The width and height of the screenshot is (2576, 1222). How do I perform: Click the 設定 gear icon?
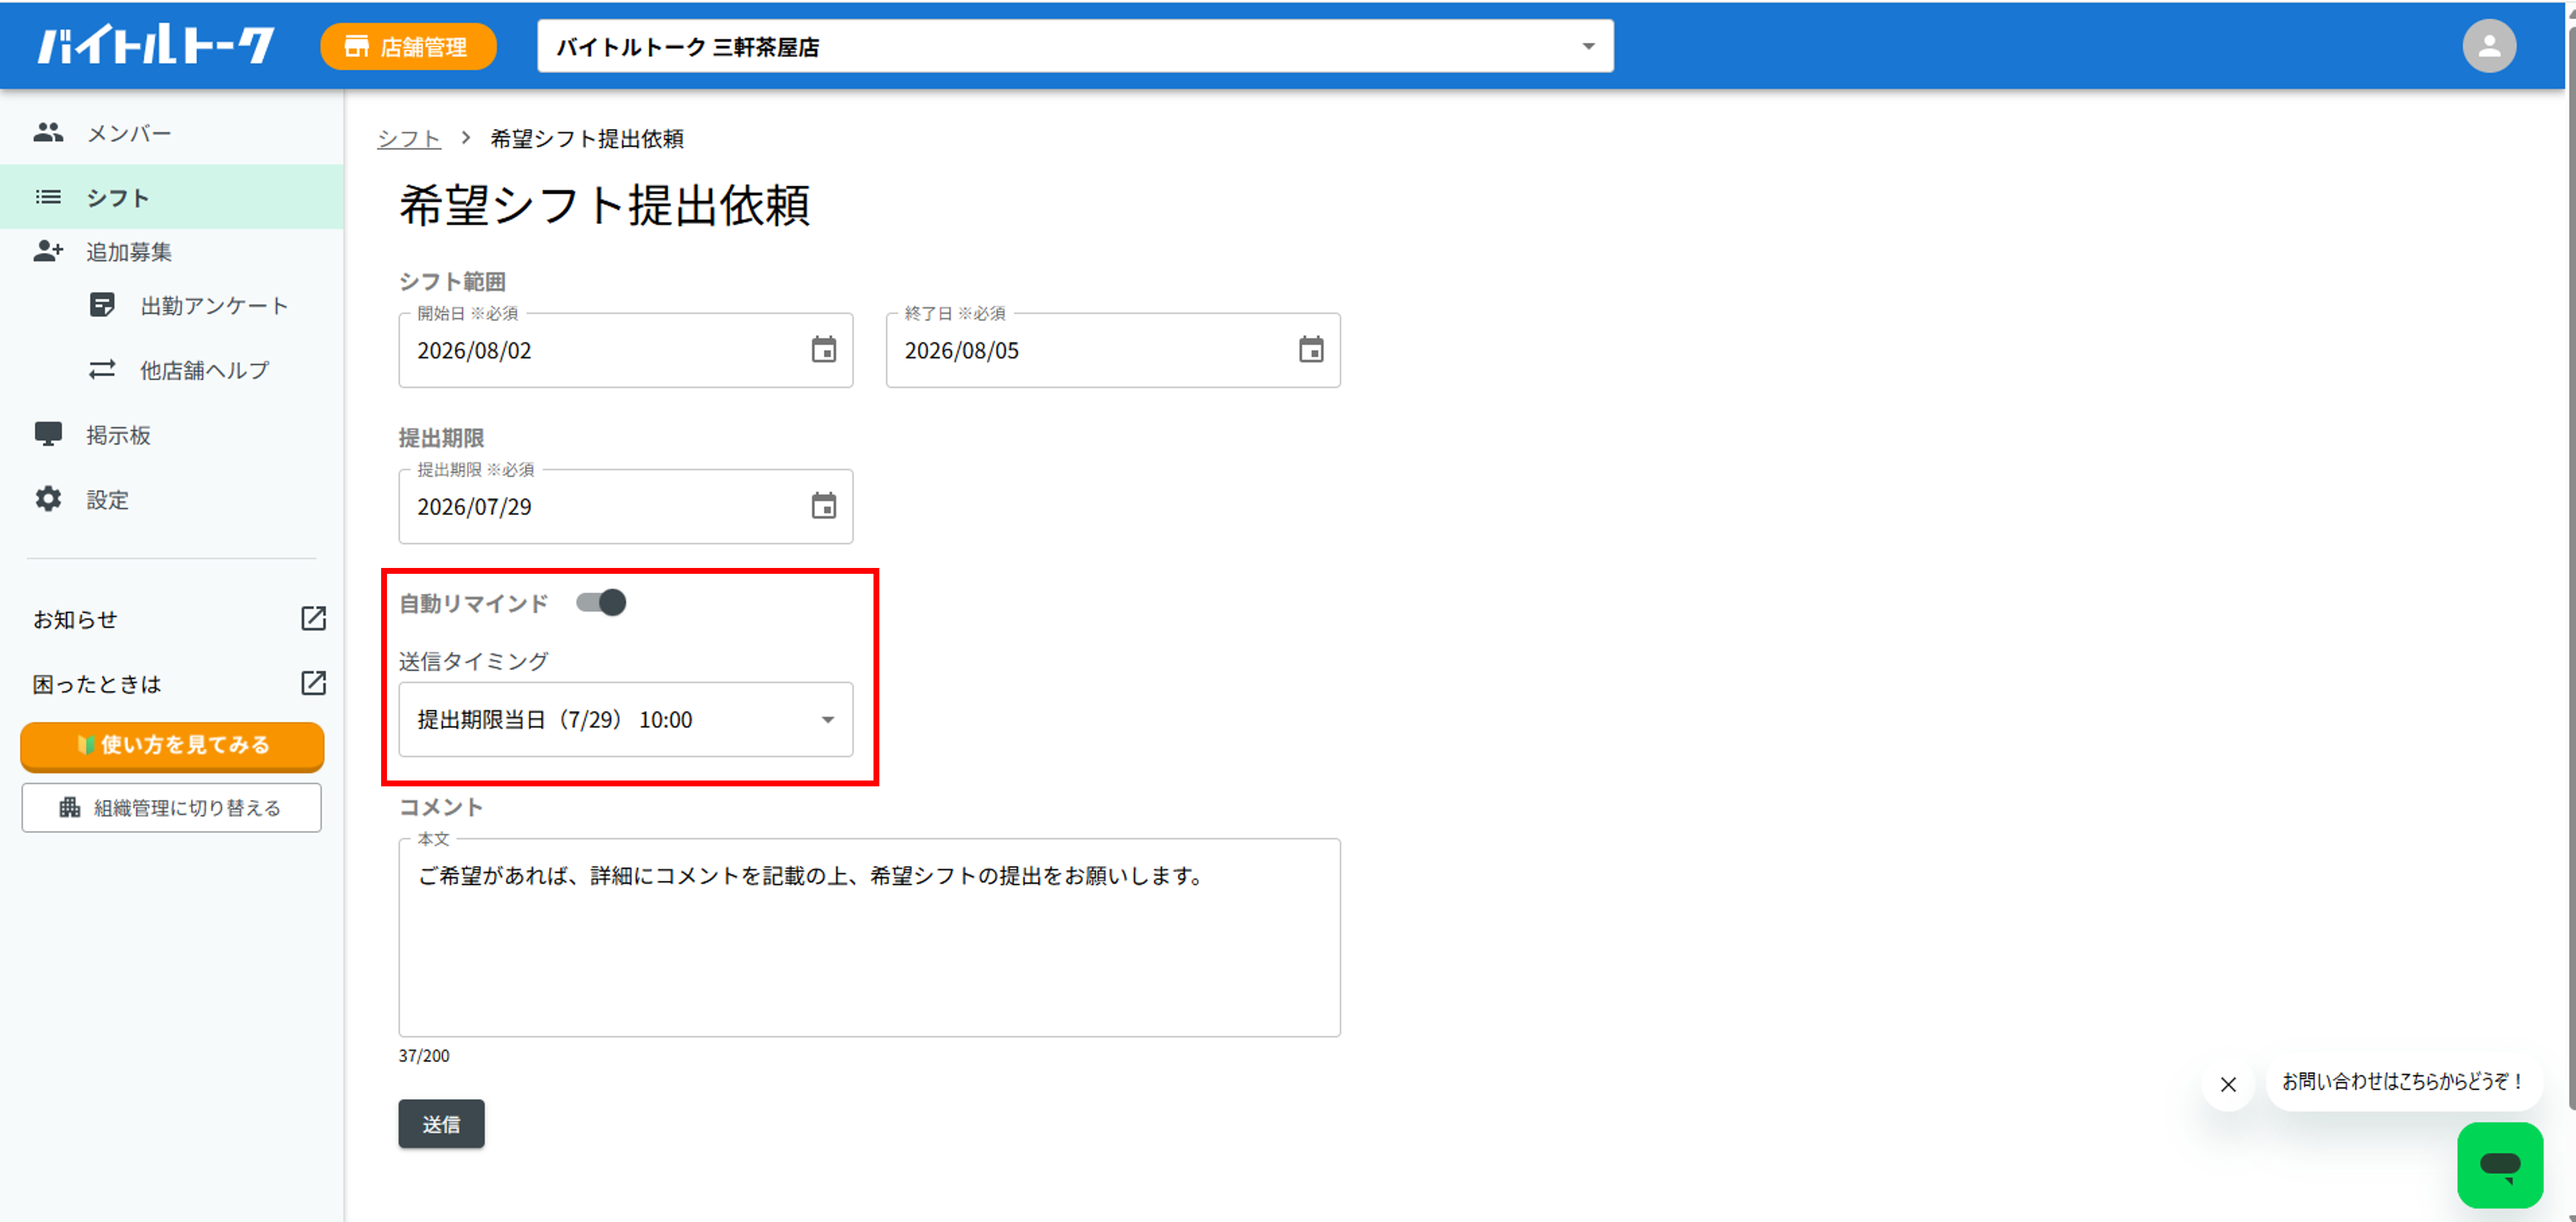click(48, 499)
